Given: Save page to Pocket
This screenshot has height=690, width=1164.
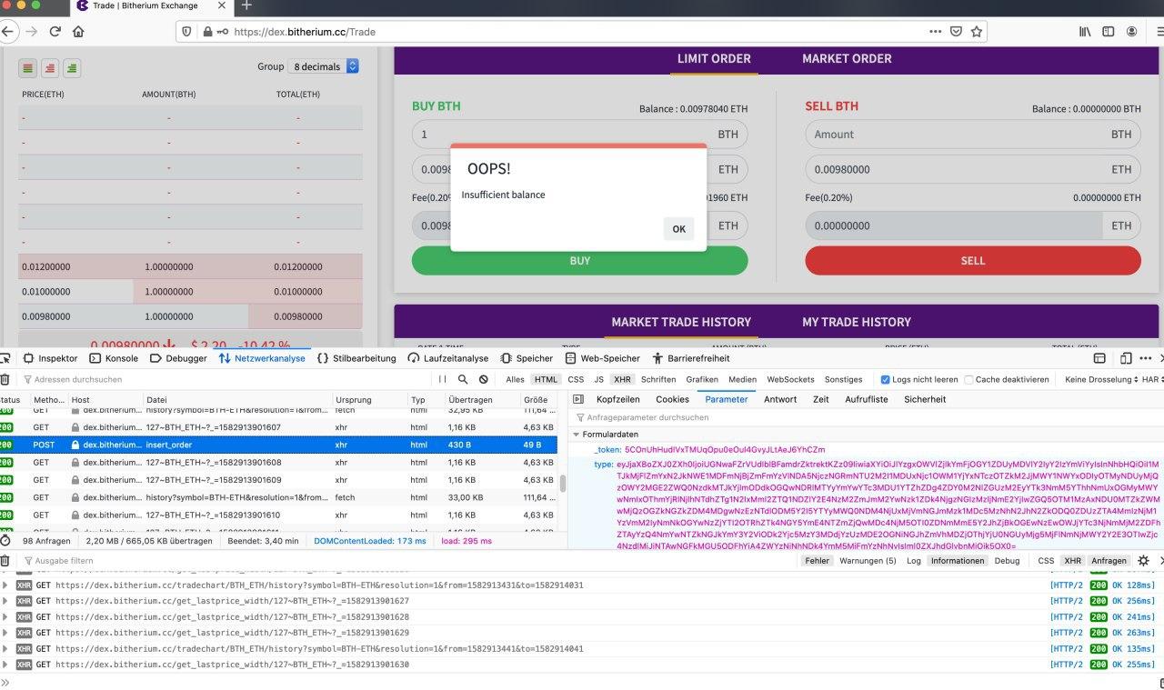Looking at the screenshot, I should click(956, 31).
